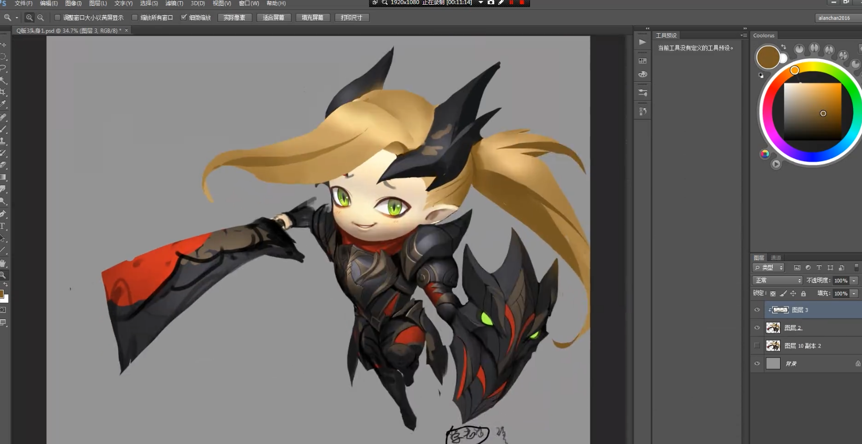862x444 pixels.
Task: Open tool presets panel flyout menu
Action: point(743,35)
